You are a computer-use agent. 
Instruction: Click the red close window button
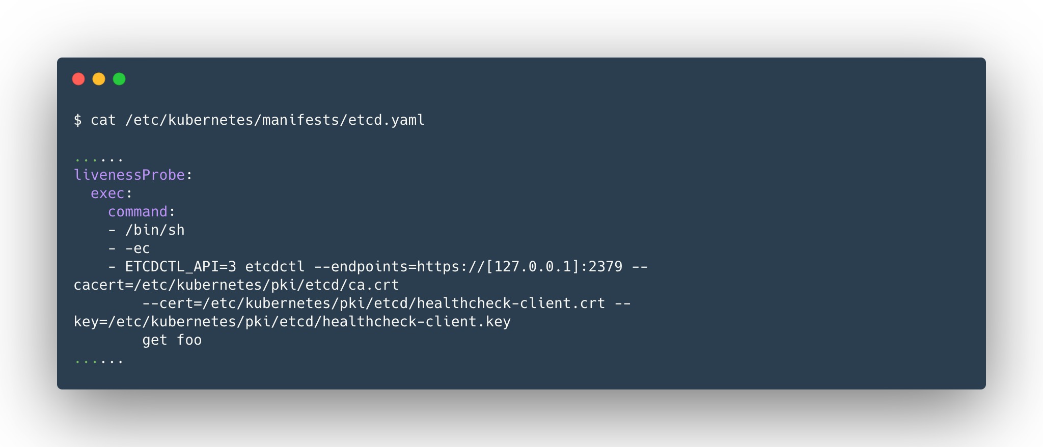78,79
